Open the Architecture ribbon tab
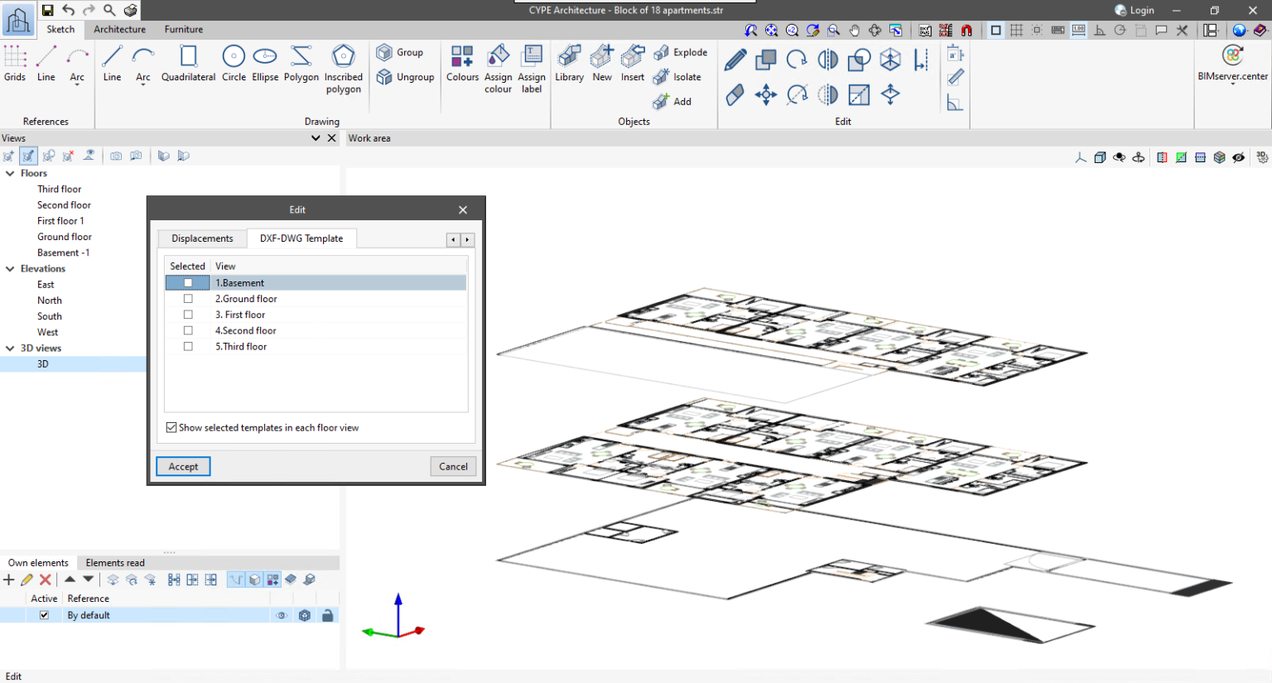 point(119,29)
